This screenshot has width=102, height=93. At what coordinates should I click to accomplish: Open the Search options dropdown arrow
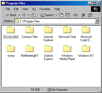pos(56,15)
